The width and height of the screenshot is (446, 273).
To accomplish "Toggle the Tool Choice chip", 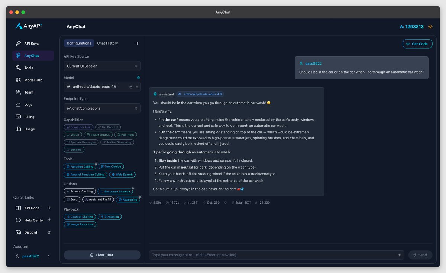I will coord(111,166).
